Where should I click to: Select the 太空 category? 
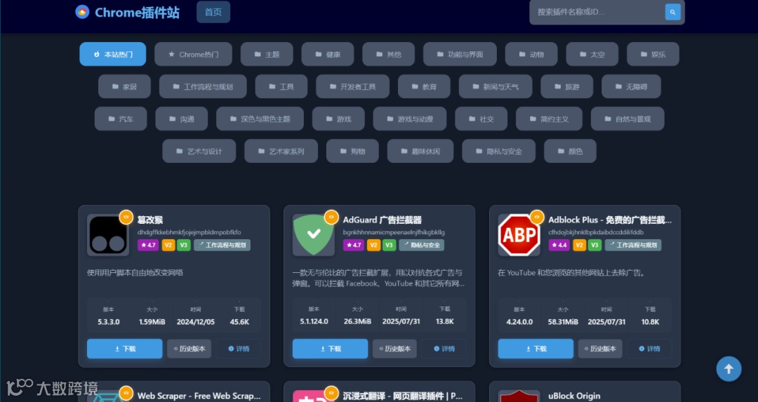point(592,54)
